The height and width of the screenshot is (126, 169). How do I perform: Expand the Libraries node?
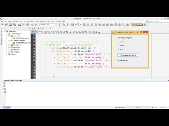point(7,54)
